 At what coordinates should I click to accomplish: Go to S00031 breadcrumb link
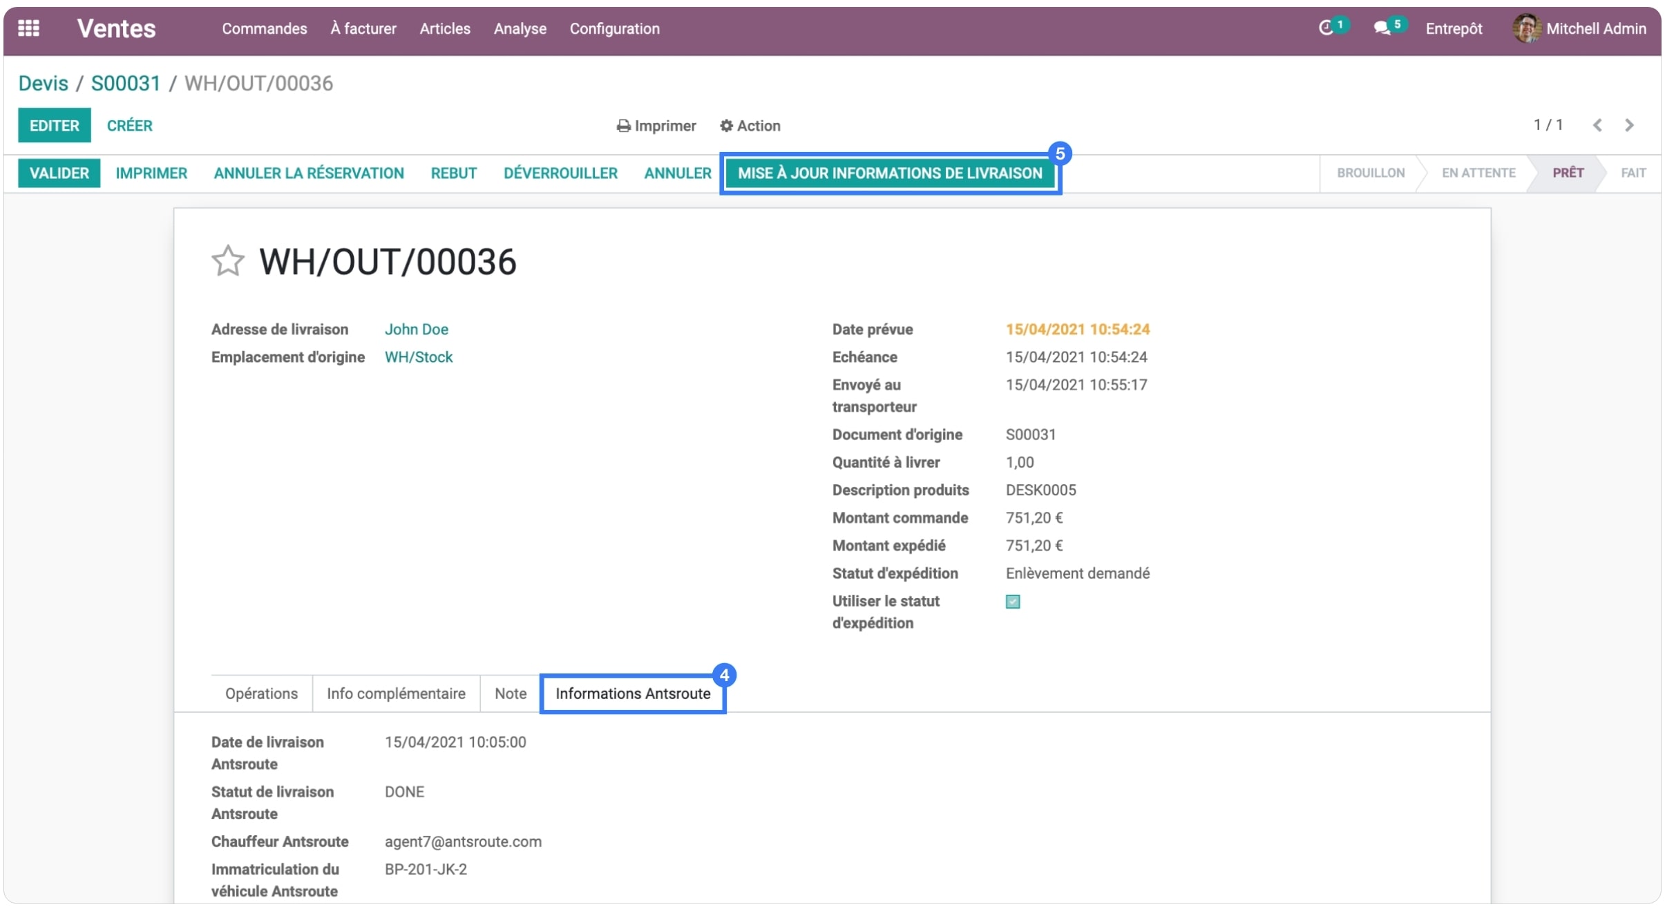pyautogui.click(x=125, y=83)
